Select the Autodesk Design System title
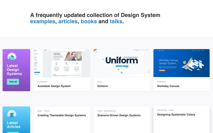 (54, 86)
